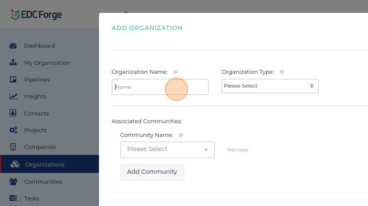Click the Communities people icon
The height and width of the screenshot is (206, 368).
coord(13,182)
